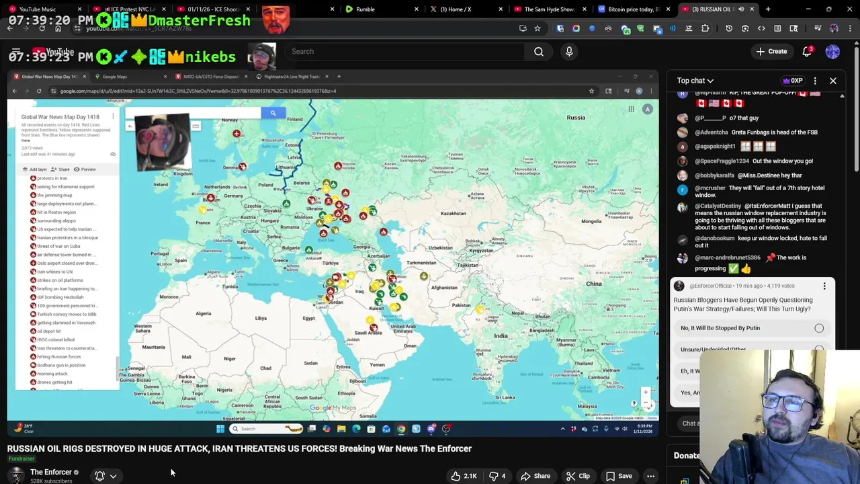Close the live chat panel

(x=832, y=81)
